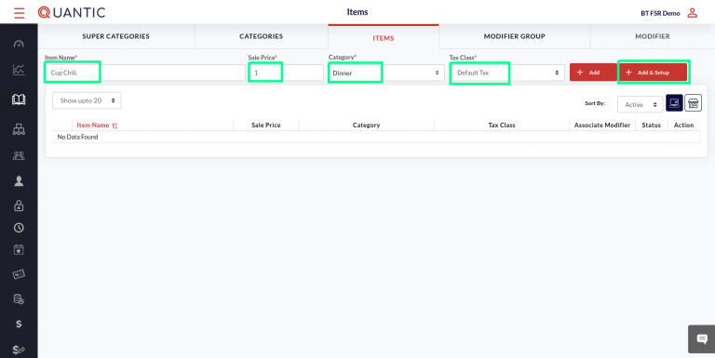Click the Category column header
Viewport: 715px width, 358px height.
point(366,125)
